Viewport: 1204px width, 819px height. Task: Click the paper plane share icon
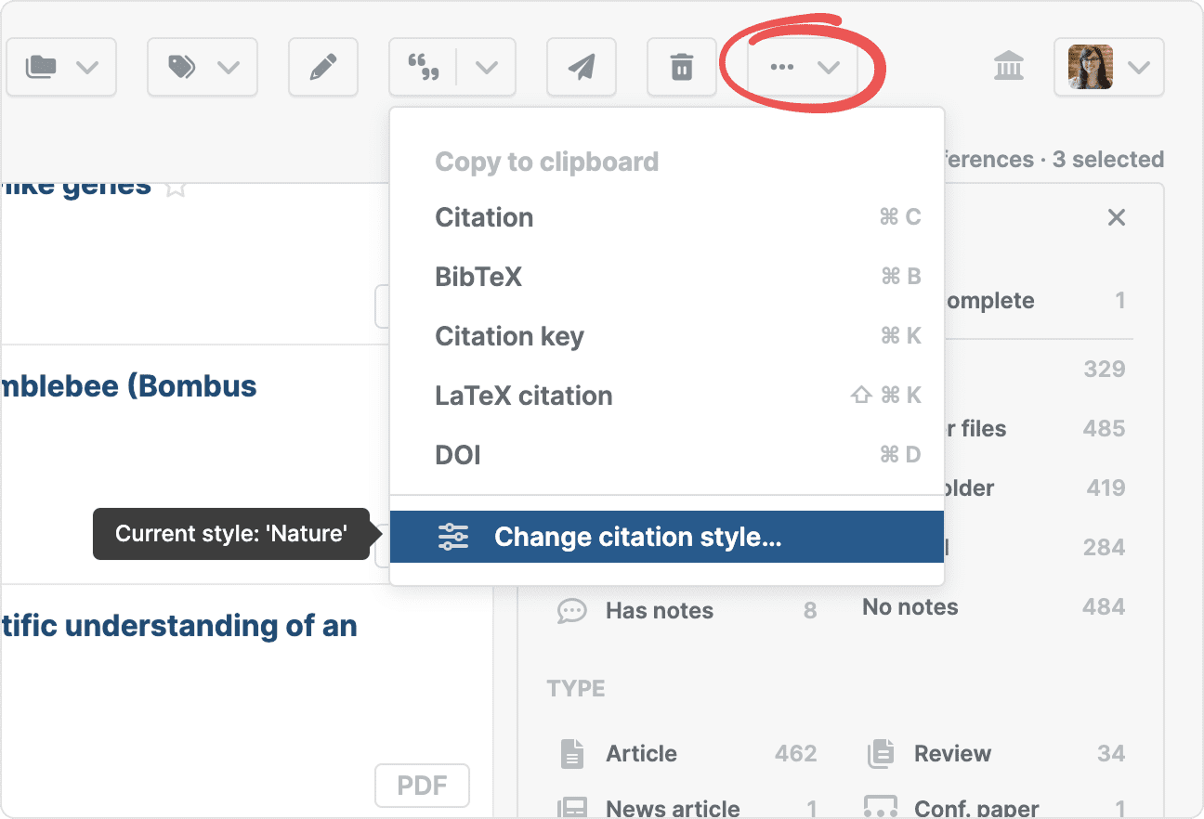(x=581, y=68)
